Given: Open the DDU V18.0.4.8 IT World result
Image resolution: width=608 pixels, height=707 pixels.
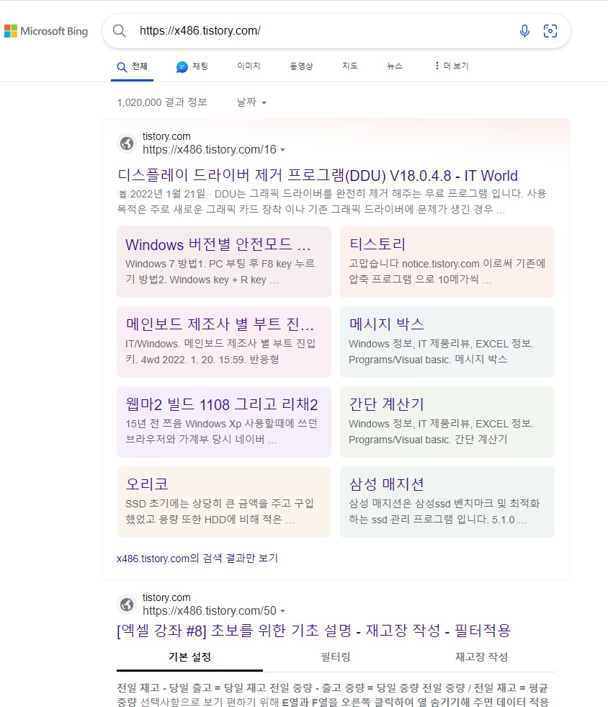Looking at the screenshot, I should tap(317, 175).
